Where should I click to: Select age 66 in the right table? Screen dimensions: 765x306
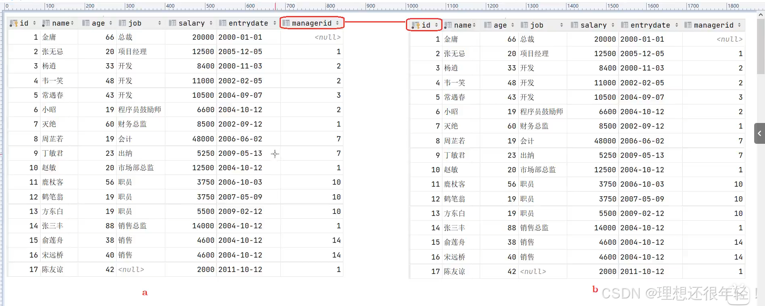pos(512,39)
